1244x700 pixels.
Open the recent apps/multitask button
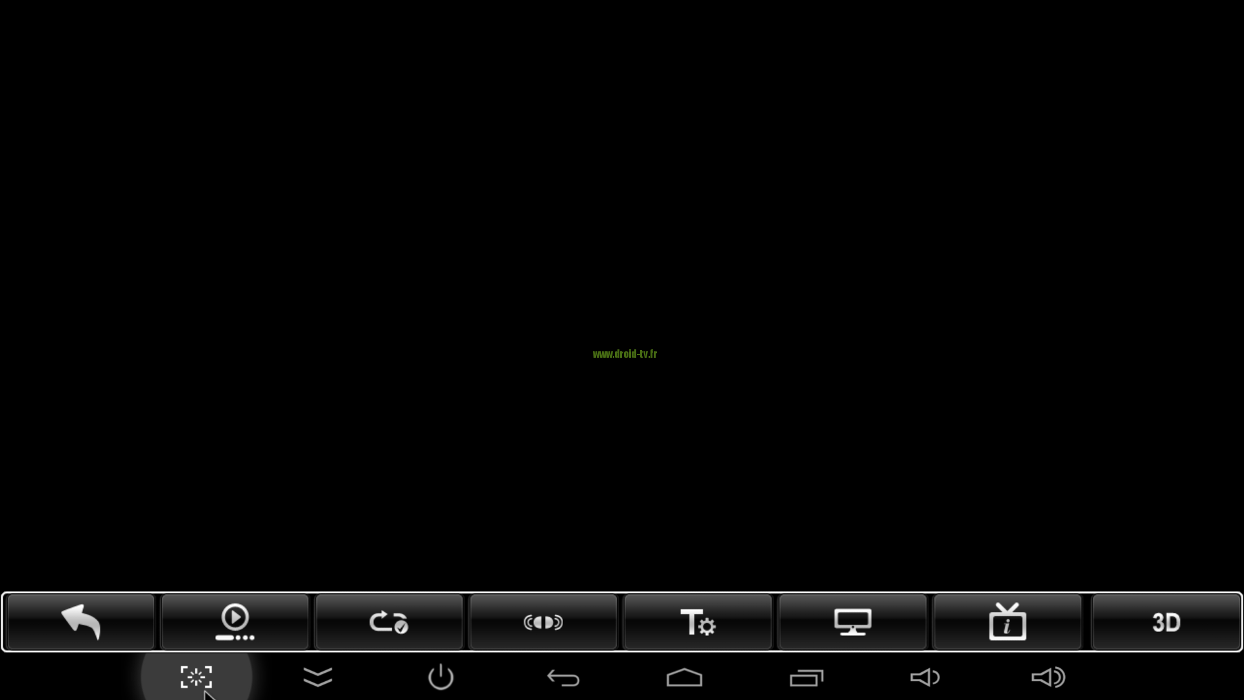coord(806,677)
